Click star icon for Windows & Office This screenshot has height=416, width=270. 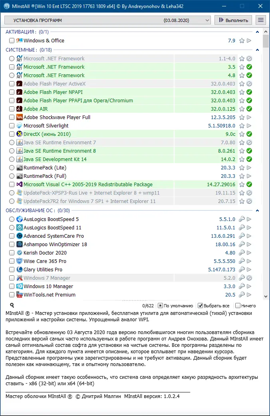242,41
